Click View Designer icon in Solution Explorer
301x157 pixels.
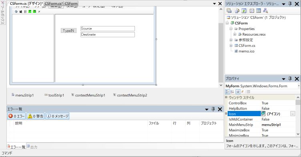(259, 11)
